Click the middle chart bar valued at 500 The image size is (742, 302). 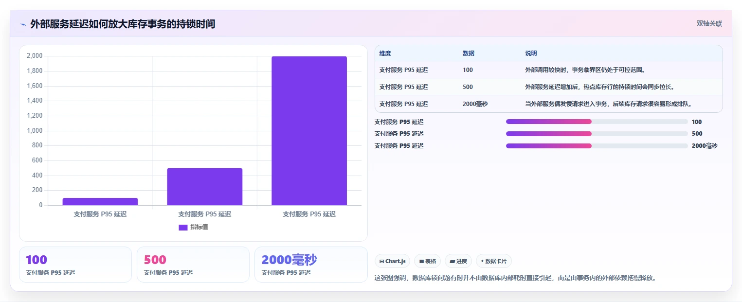tap(205, 187)
